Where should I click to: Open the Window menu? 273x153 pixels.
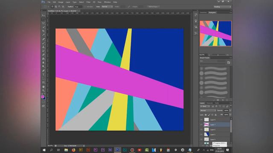107,2
